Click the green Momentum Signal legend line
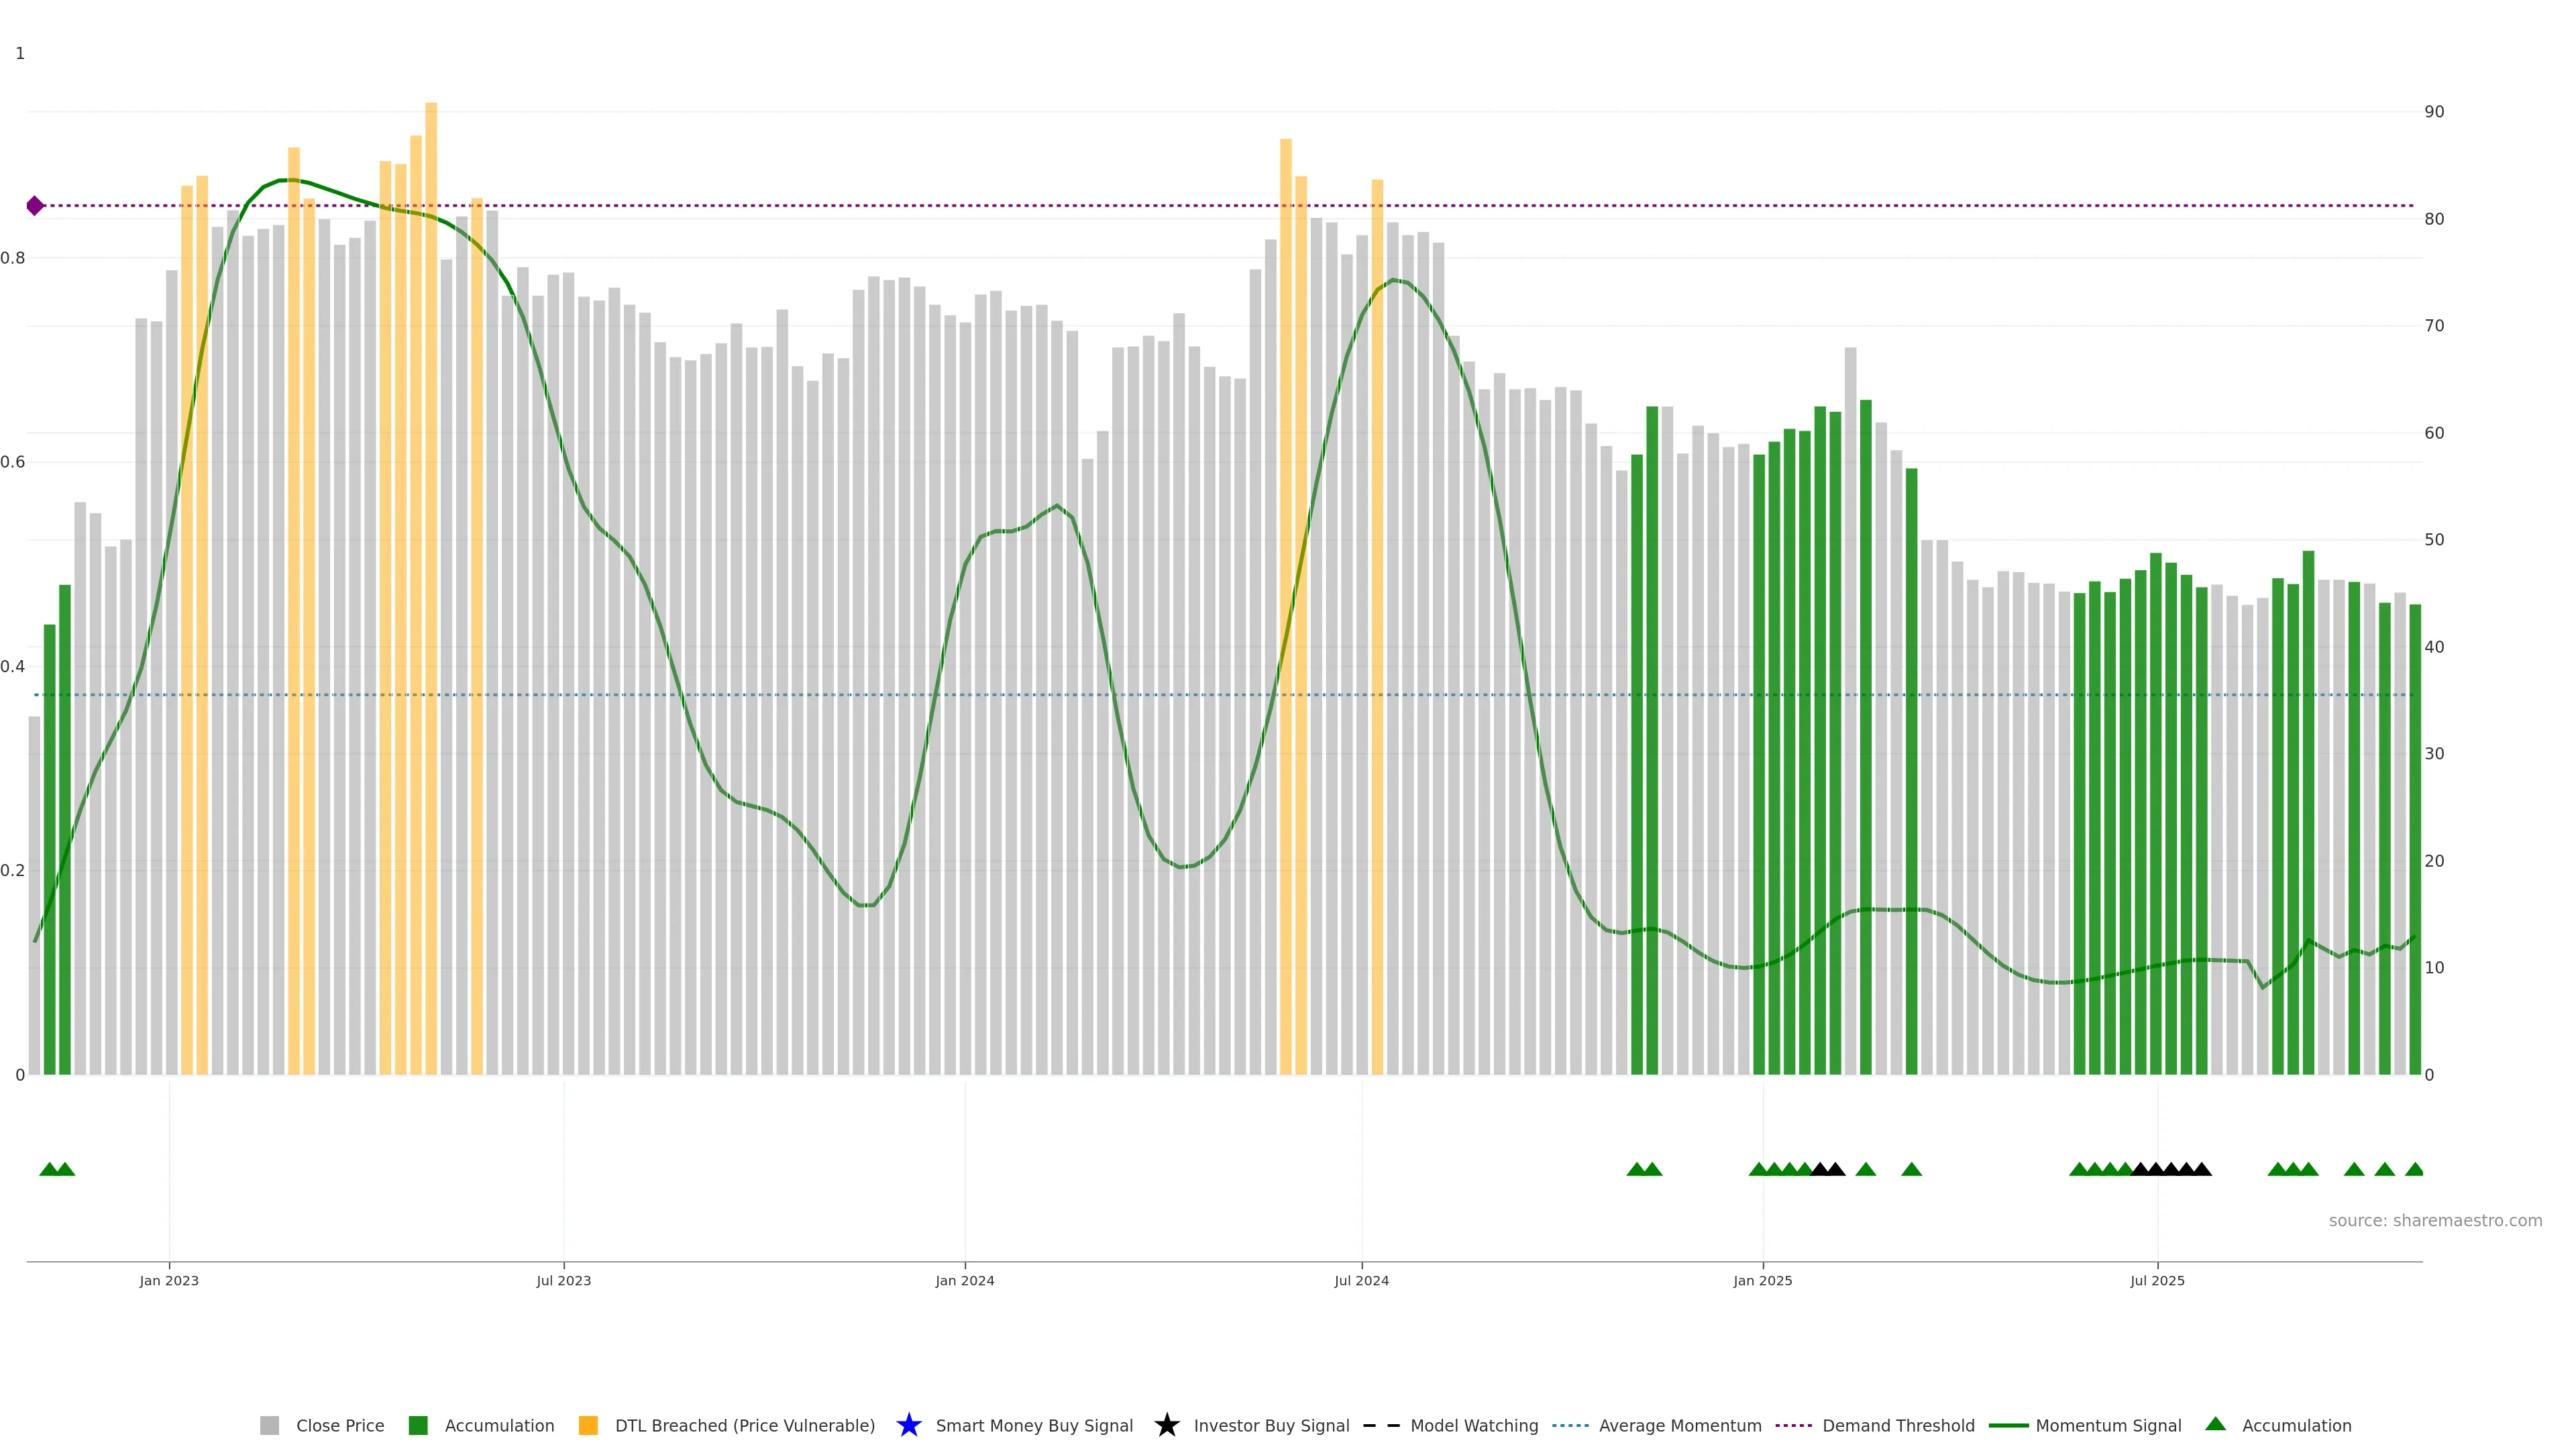 [x=2008, y=1425]
